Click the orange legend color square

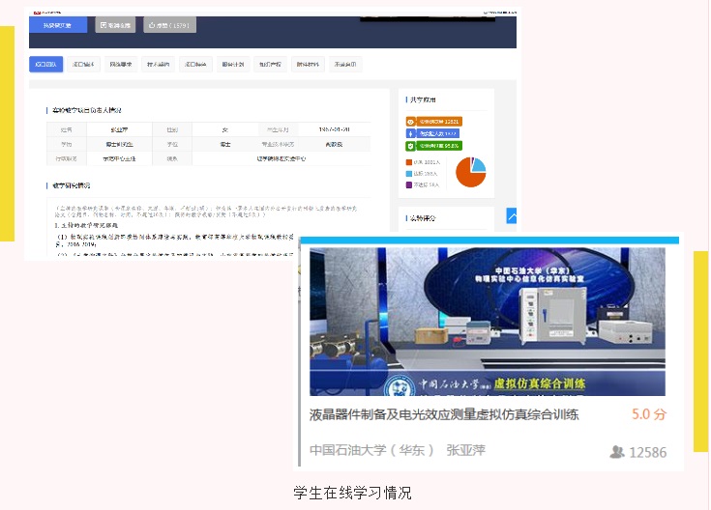409,161
